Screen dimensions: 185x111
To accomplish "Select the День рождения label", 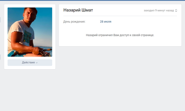I will coord(74,22).
